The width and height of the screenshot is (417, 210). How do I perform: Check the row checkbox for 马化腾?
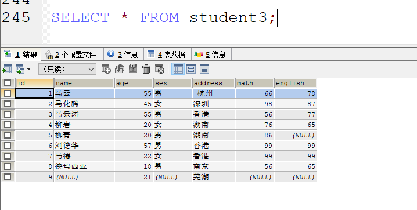(x=8, y=104)
